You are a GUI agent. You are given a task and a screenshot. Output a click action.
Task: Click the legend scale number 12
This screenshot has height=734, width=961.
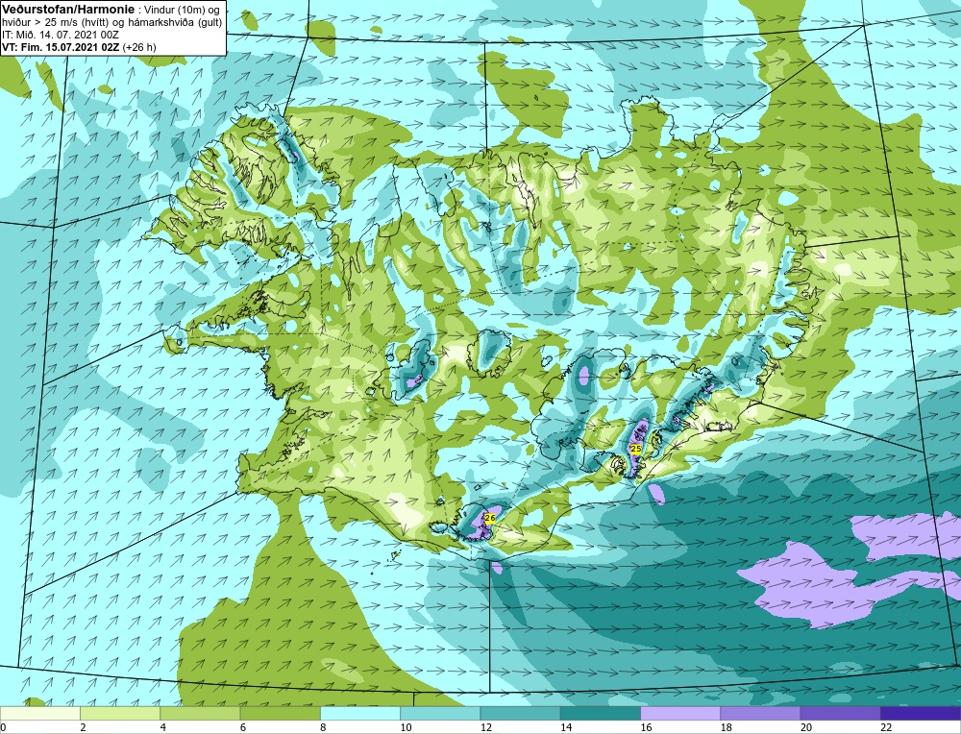click(x=486, y=727)
